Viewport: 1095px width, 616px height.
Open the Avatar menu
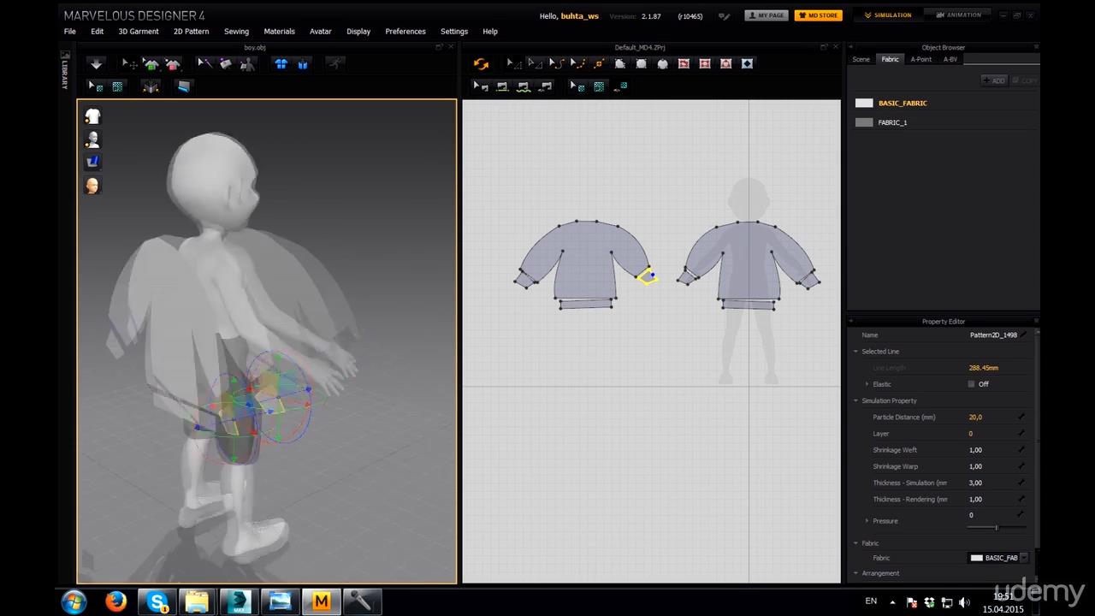tap(321, 32)
